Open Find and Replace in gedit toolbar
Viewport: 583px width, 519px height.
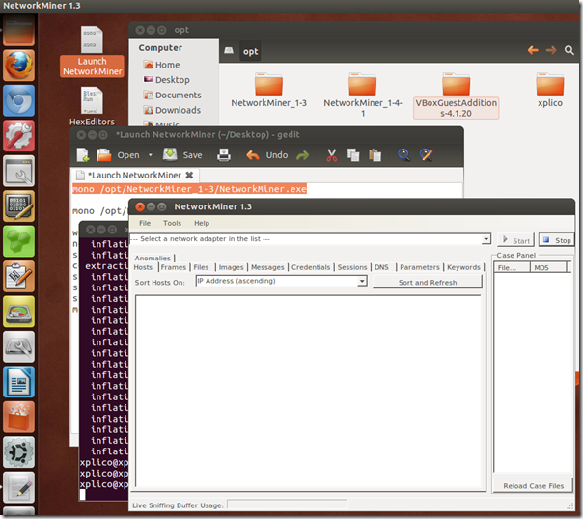click(426, 155)
